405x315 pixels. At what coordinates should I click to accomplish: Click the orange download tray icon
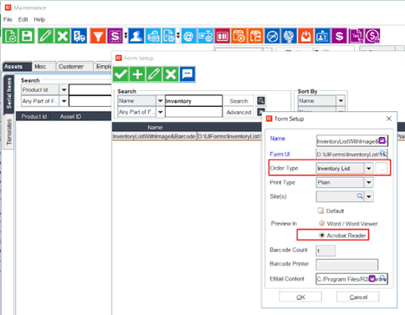[x=305, y=36]
